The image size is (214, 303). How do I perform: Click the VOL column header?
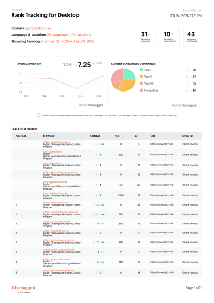(x=117, y=136)
